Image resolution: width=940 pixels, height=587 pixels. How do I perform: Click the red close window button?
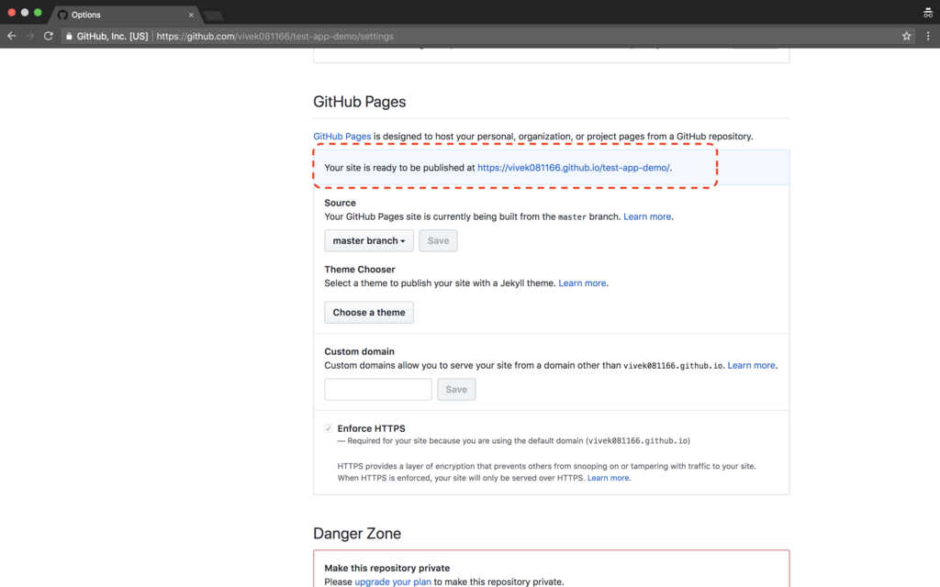pyautogui.click(x=11, y=13)
